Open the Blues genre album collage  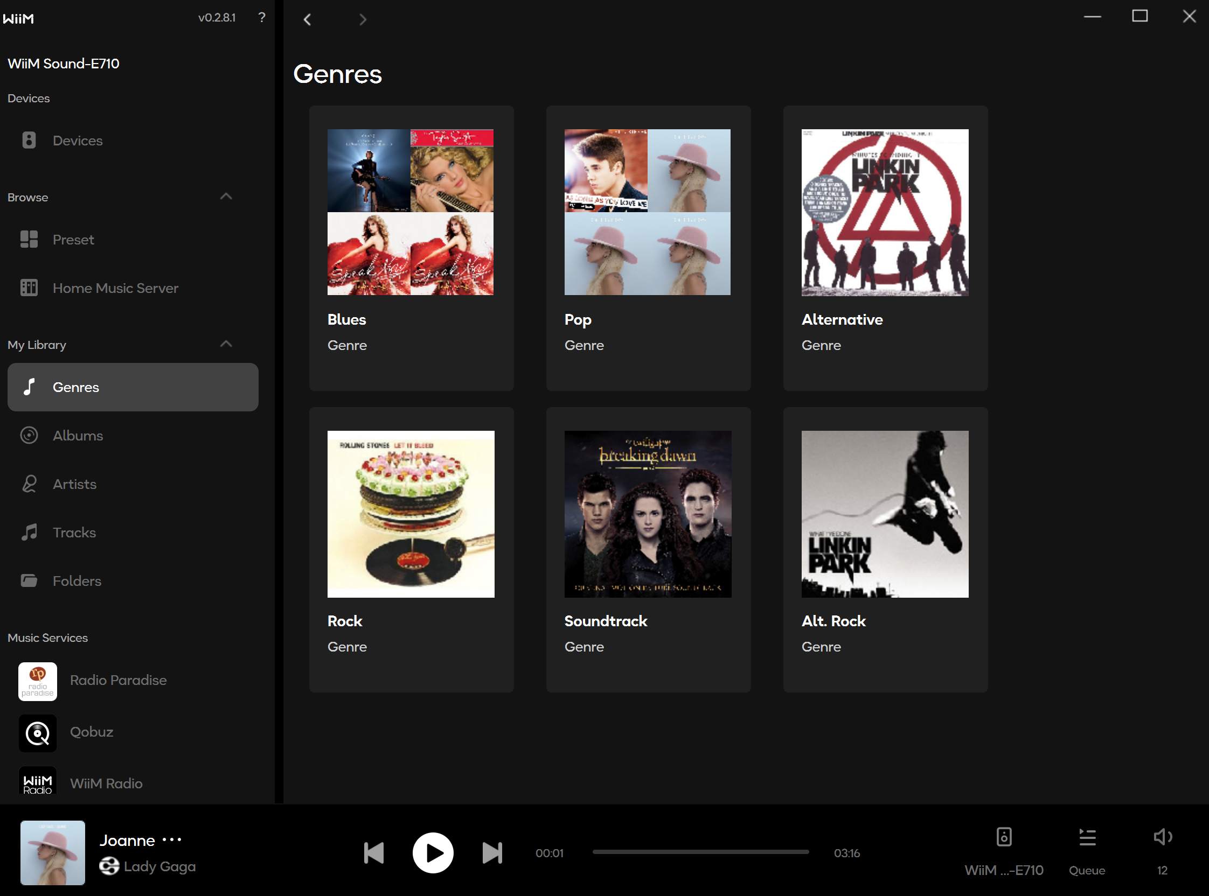click(410, 212)
